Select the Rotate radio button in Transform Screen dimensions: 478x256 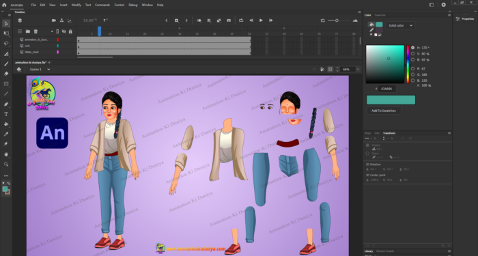coord(367,145)
